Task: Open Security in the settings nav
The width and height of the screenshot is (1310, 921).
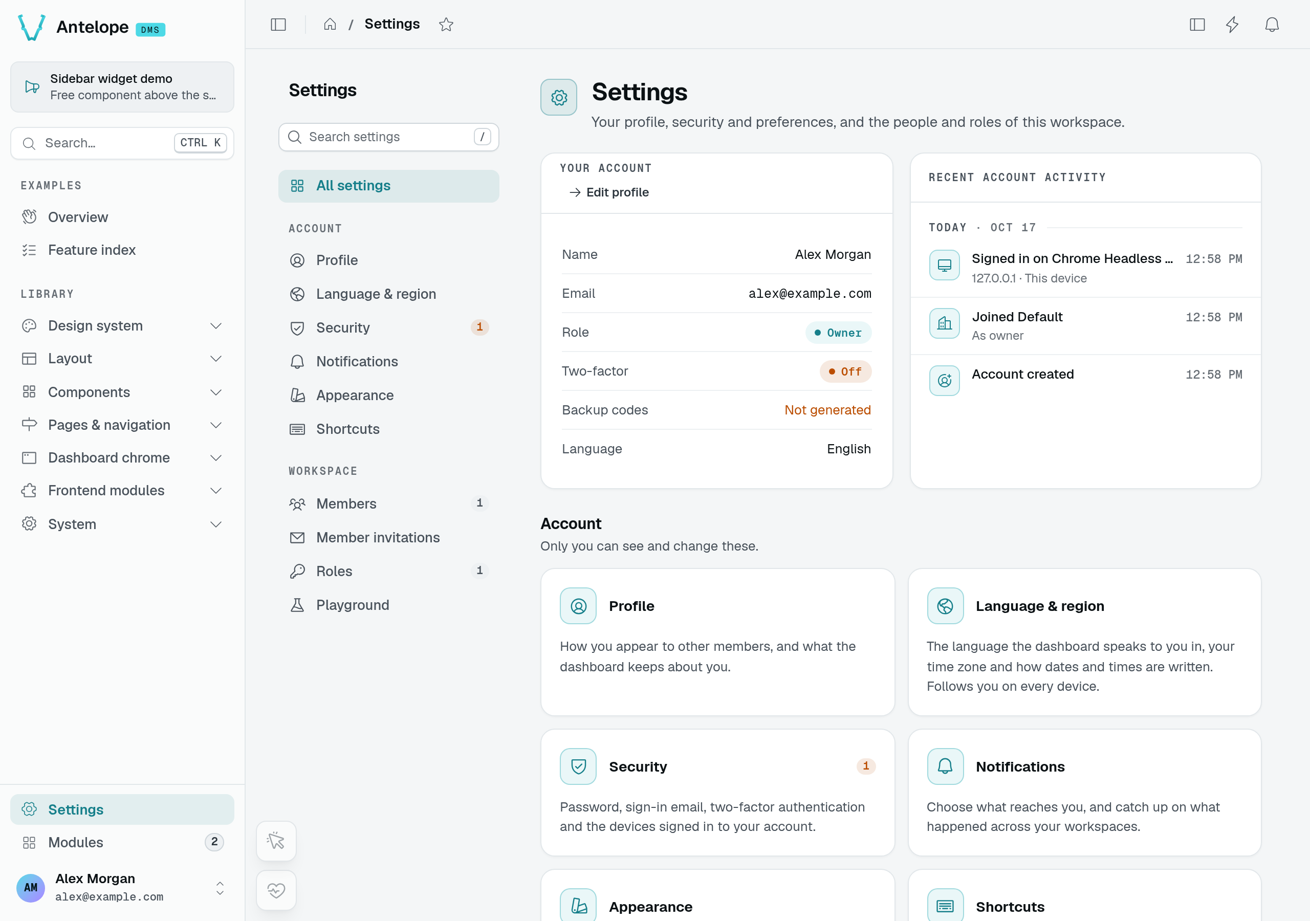Action: coord(388,327)
